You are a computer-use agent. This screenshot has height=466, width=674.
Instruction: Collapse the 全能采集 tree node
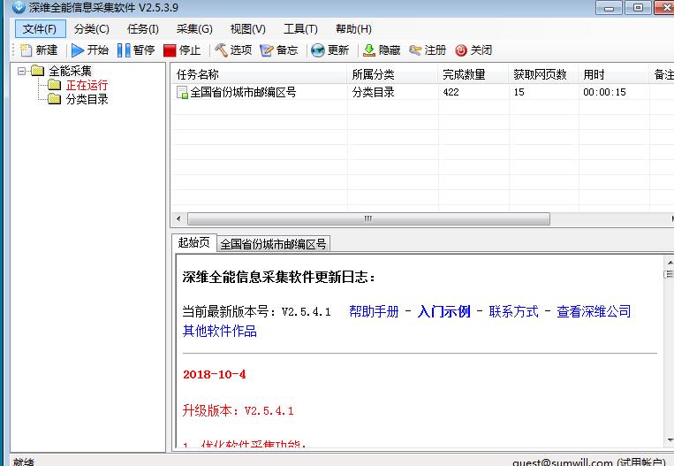pyautogui.click(x=21, y=71)
